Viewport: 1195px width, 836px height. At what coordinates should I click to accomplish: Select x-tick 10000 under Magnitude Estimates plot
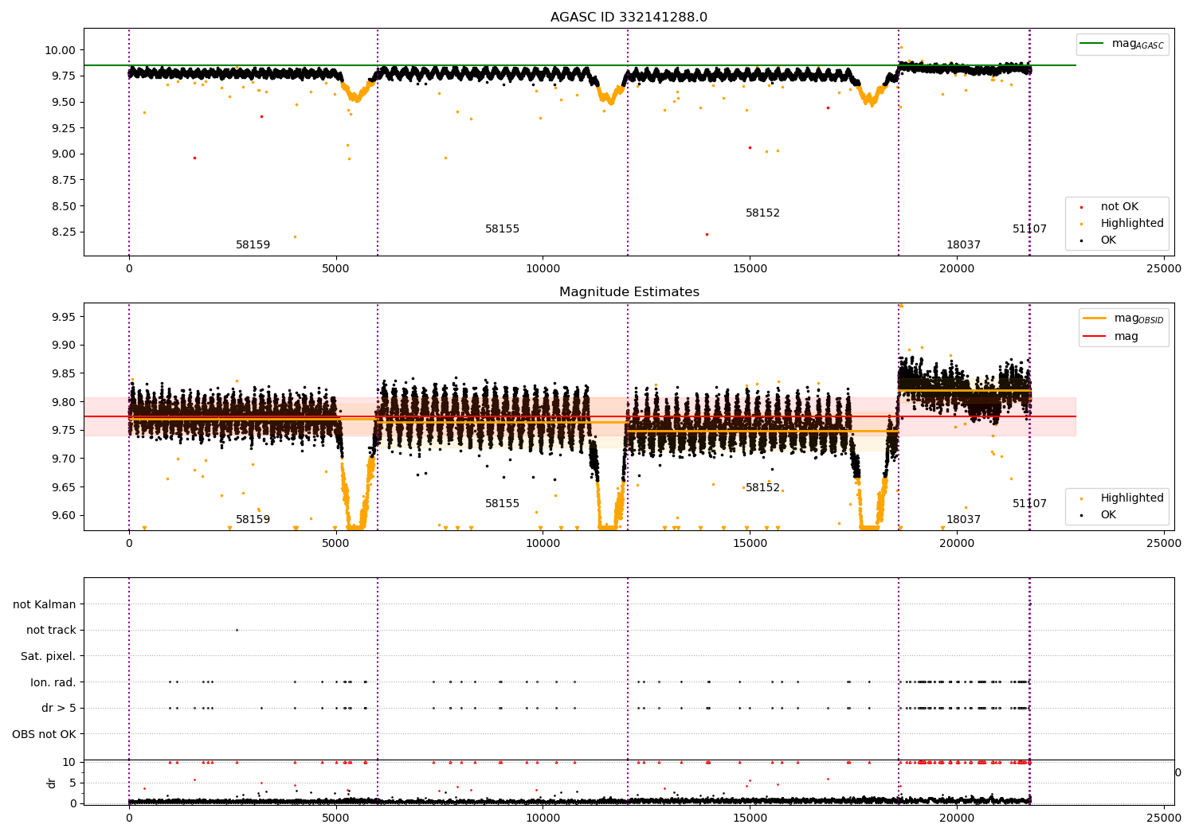(543, 544)
